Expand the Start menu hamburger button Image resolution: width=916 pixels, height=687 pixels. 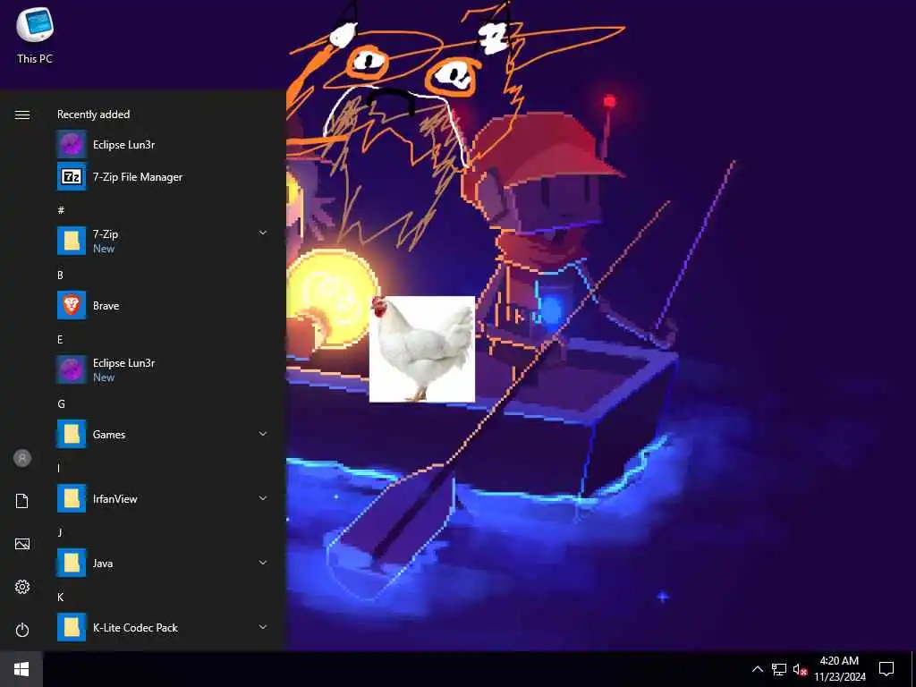22,114
